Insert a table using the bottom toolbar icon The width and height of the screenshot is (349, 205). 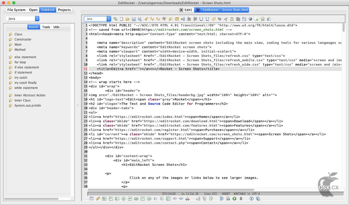click(x=92, y=199)
